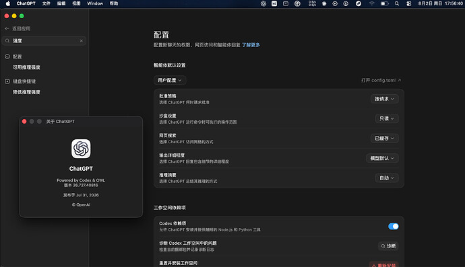The width and height of the screenshot is (465, 267).
Task: Open the Window menu
Action: point(95,3)
